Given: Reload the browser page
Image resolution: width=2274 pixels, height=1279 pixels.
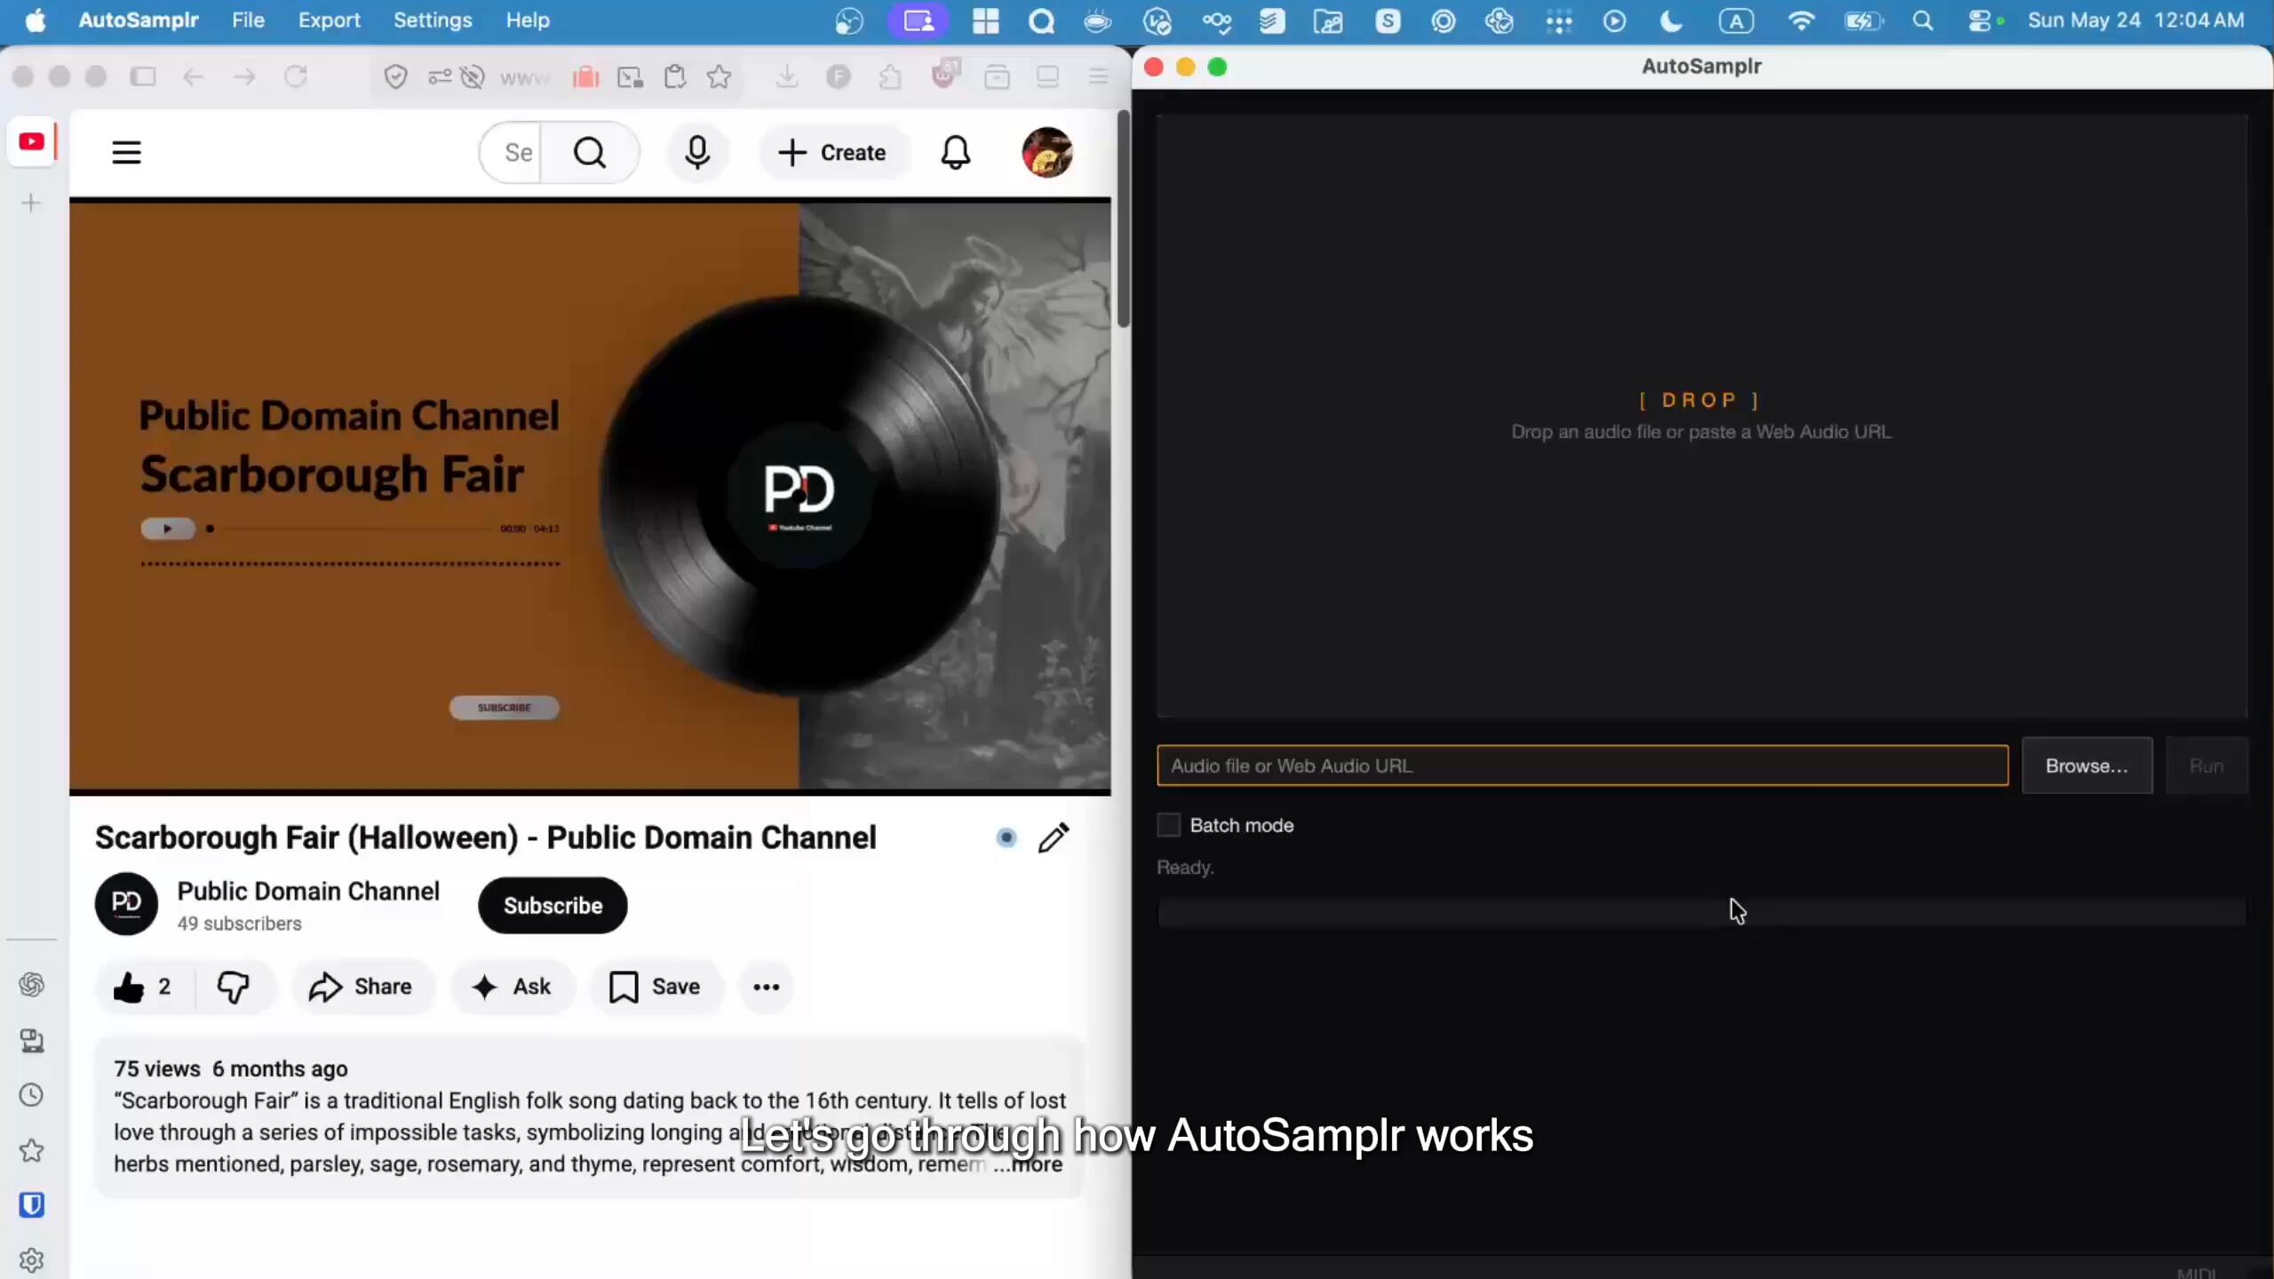Looking at the screenshot, I should pos(296,77).
